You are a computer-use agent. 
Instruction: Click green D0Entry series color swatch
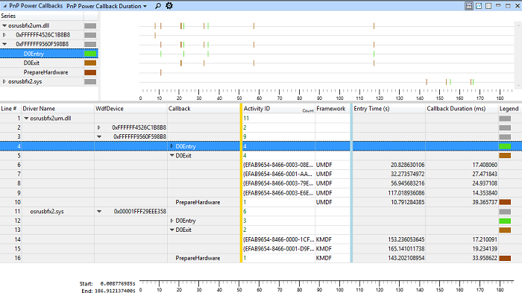(x=90, y=54)
